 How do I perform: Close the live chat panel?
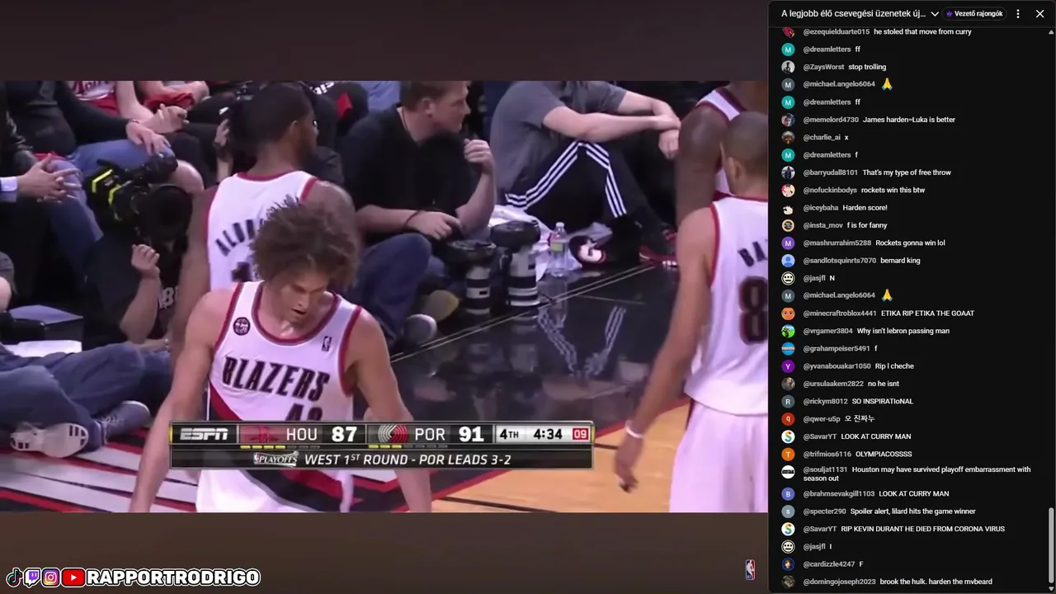[1039, 13]
